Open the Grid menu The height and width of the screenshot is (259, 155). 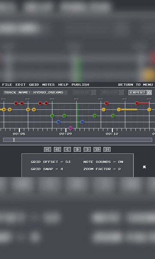(34, 85)
